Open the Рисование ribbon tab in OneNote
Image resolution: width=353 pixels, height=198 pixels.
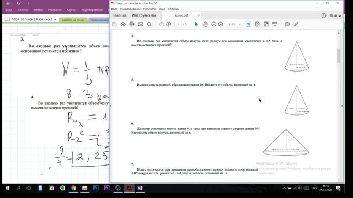[x=55, y=10]
